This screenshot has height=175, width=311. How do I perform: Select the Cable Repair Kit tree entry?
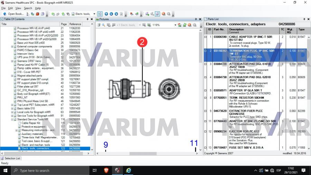pyautogui.click(x=31, y=123)
